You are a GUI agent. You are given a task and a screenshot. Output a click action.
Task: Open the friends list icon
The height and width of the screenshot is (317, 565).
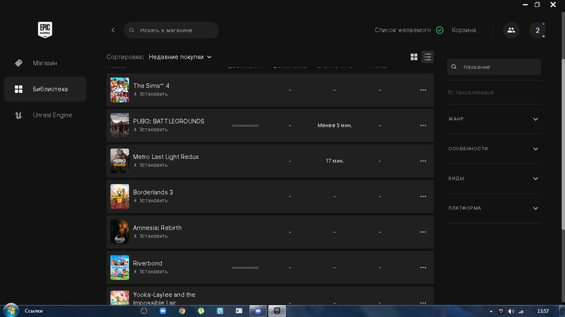(511, 30)
